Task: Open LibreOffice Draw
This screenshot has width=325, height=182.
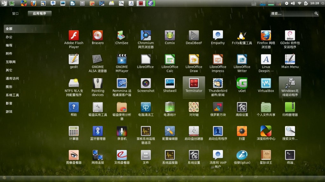Action: [194, 63]
